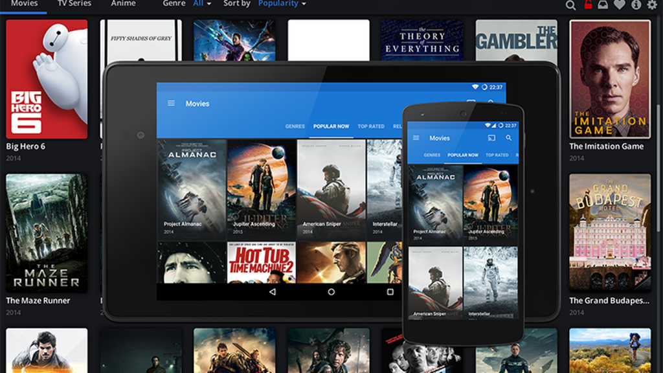Expand the Genre "All" dropdown
The image size is (663, 373).
click(202, 3)
